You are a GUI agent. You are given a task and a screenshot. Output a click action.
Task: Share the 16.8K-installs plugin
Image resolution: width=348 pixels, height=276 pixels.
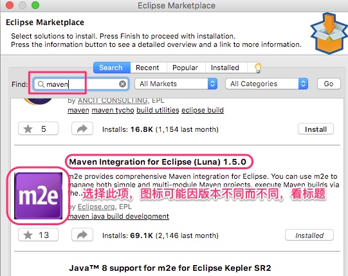(82, 129)
